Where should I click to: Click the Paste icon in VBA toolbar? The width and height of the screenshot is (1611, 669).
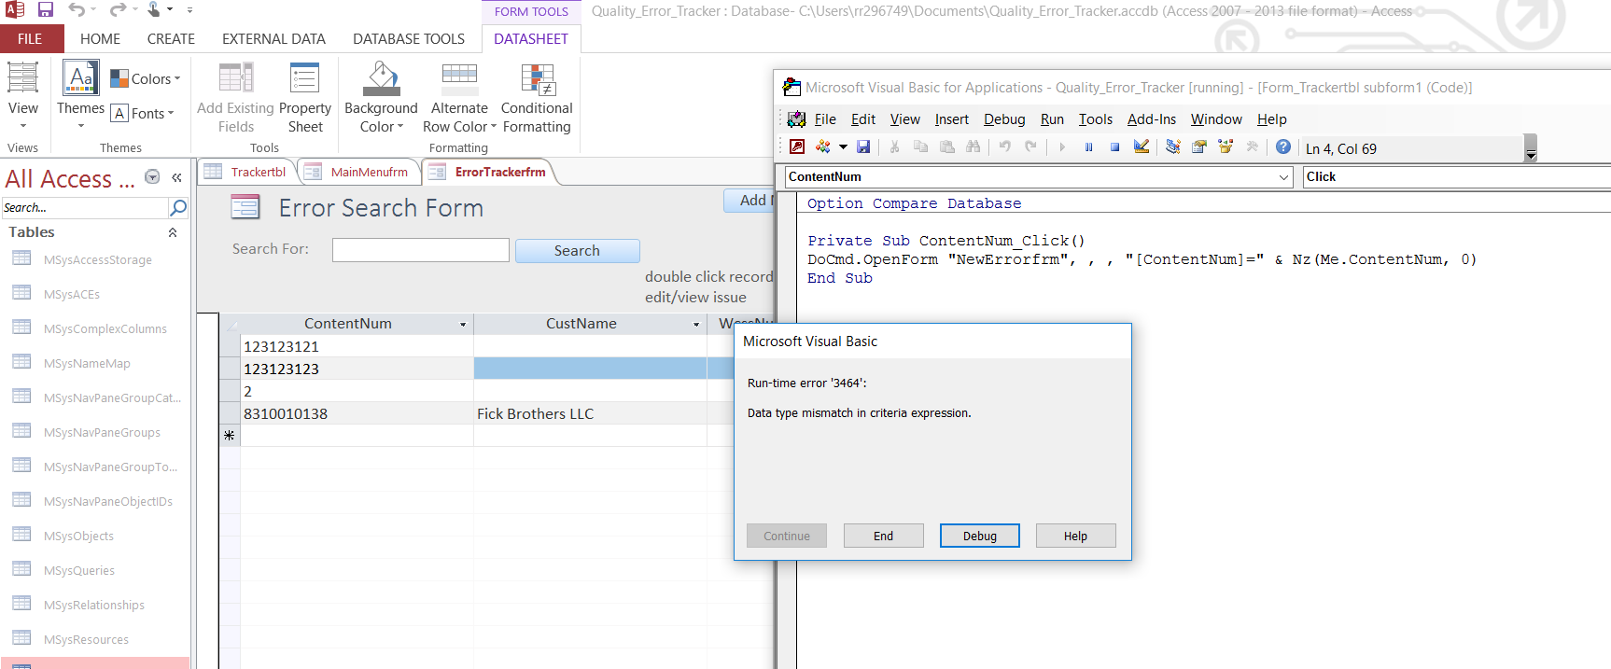946,146
